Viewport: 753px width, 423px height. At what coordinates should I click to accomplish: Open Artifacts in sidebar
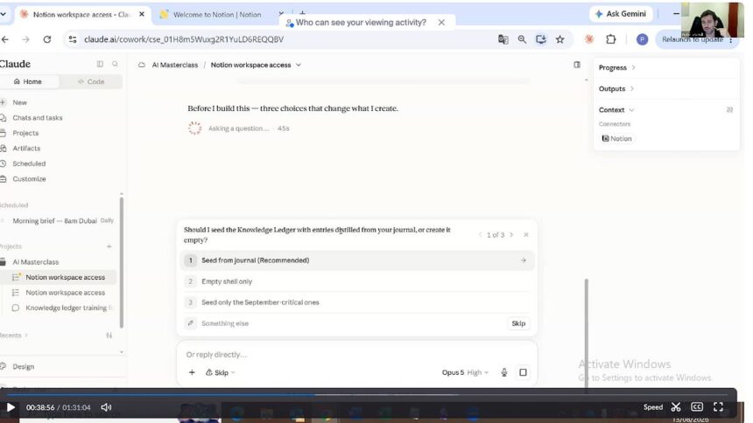pyautogui.click(x=26, y=149)
